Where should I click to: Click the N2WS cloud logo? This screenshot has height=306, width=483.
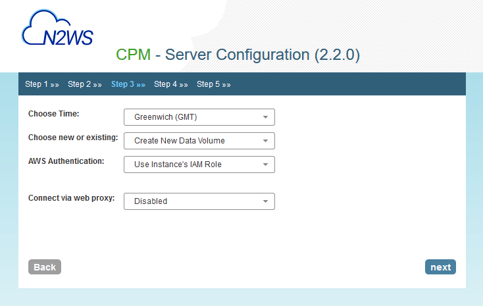[57, 28]
